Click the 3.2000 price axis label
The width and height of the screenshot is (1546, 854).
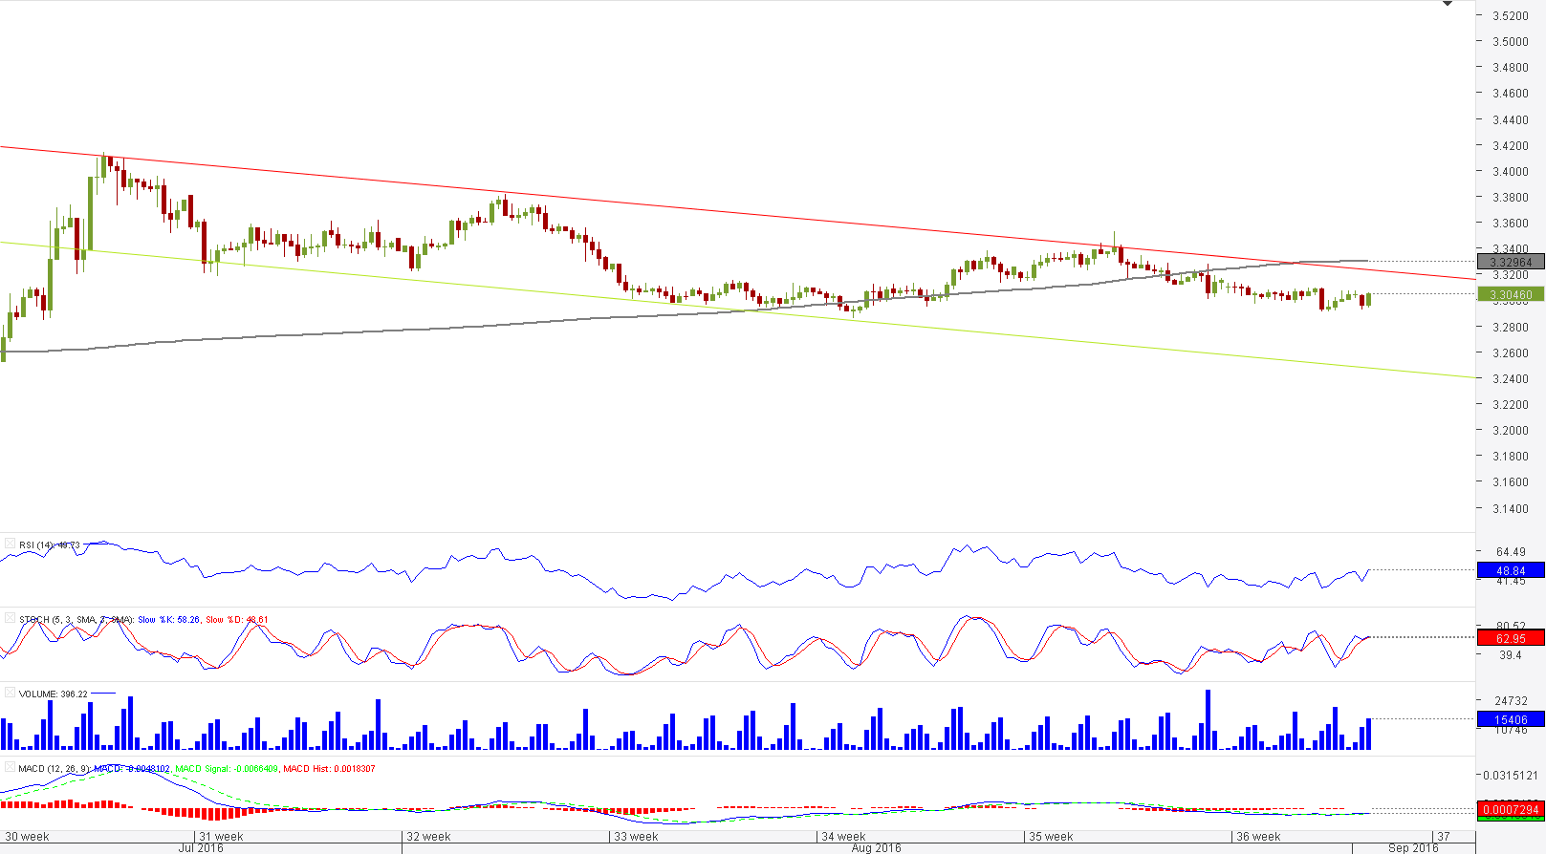coord(1511,431)
